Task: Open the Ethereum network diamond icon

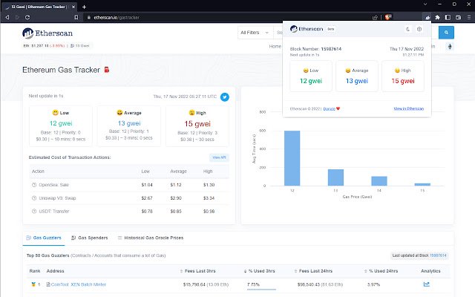Action: (x=449, y=46)
